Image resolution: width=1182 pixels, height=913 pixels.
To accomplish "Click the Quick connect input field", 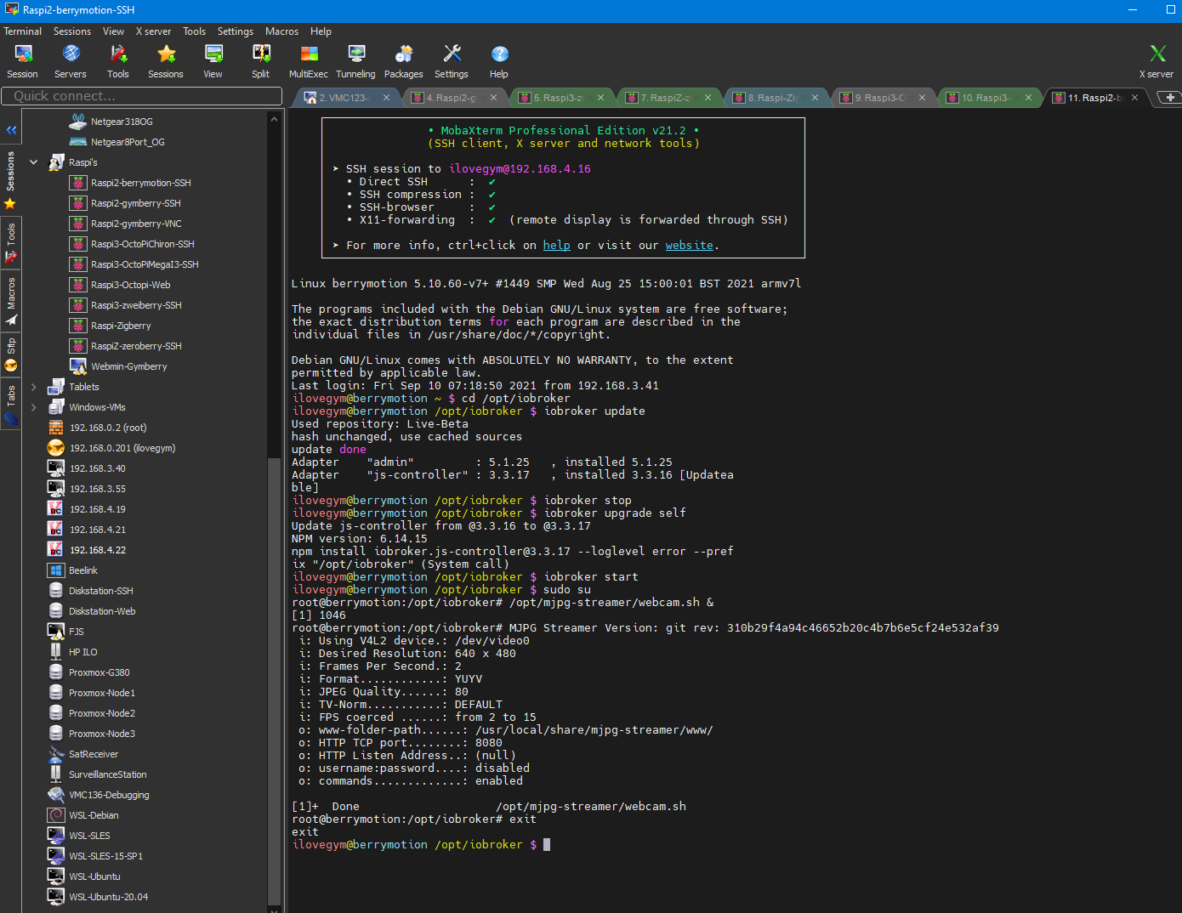I will pyautogui.click(x=142, y=96).
